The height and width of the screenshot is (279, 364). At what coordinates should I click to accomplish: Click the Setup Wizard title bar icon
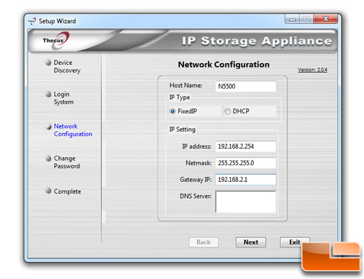pos(32,21)
